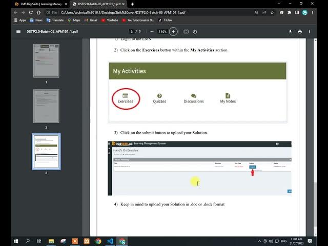Open the Maps bookmark
The width and height of the screenshot is (328, 246).
tap(74, 20)
